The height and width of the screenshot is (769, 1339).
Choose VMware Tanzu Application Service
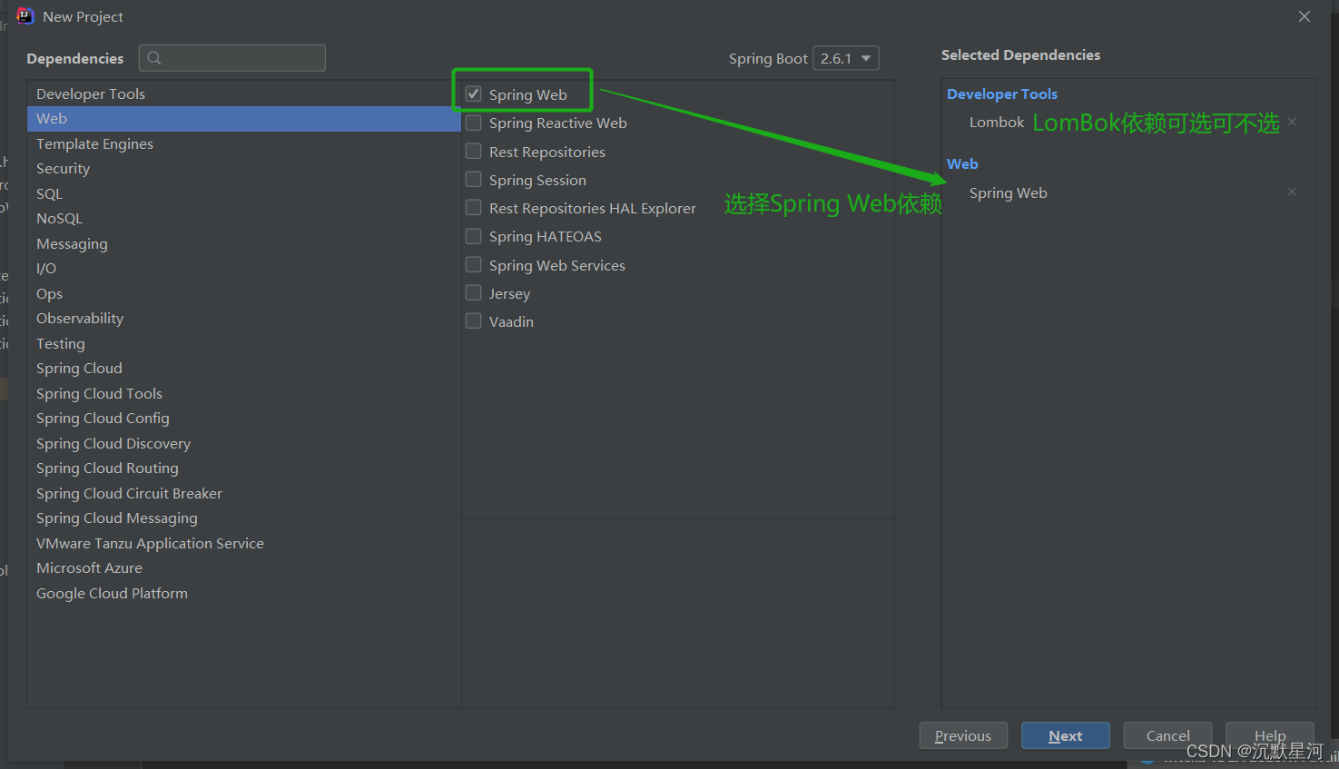pyautogui.click(x=244, y=543)
